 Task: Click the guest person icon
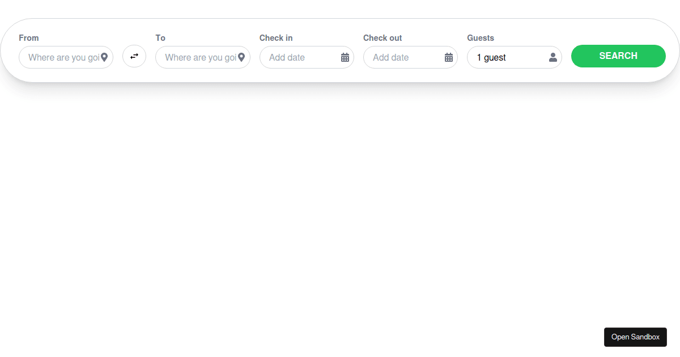(x=552, y=57)
